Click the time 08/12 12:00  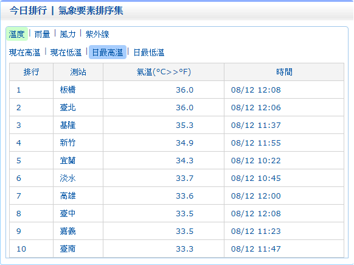(256, 196)
